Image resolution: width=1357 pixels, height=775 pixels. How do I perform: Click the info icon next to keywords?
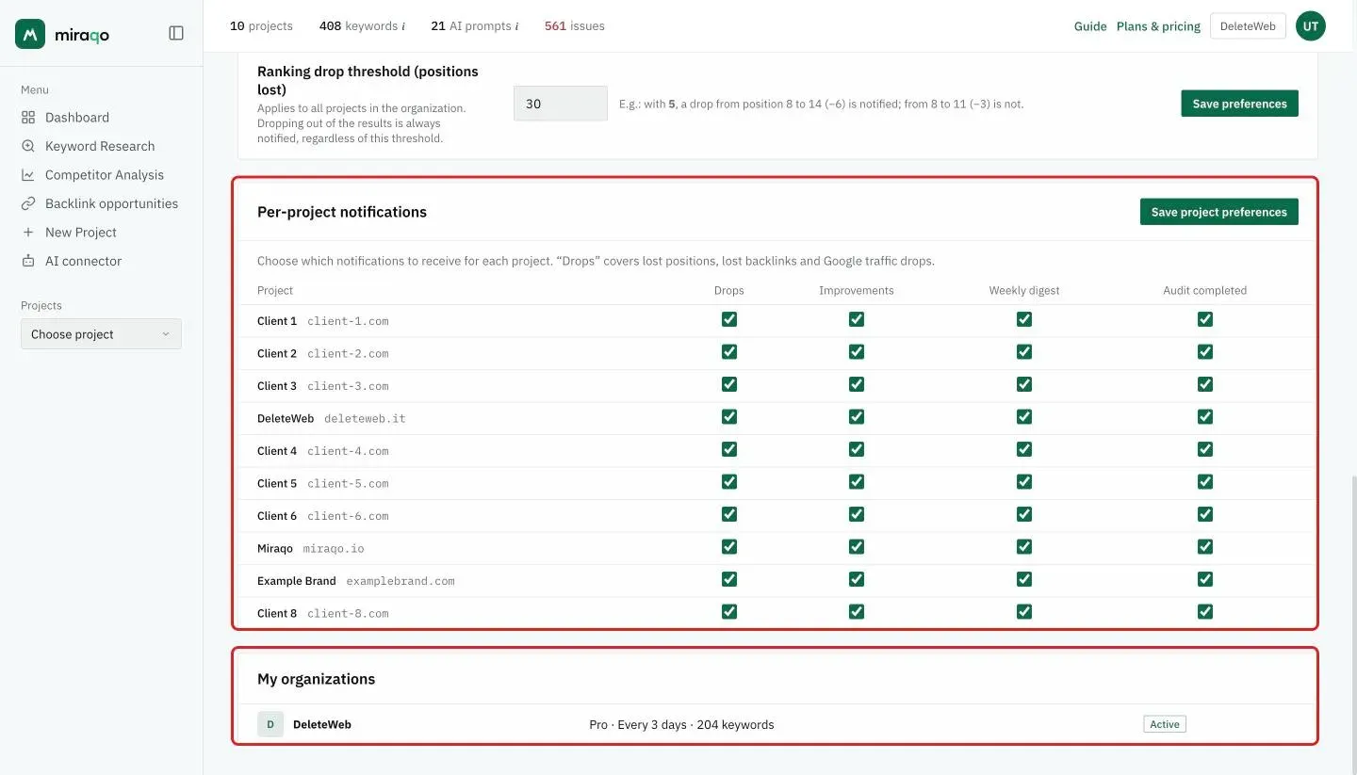pos(403,26)
